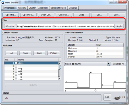
Task: Tick the checkbox for attribute 1 class
Action: (x=16, y=63)
